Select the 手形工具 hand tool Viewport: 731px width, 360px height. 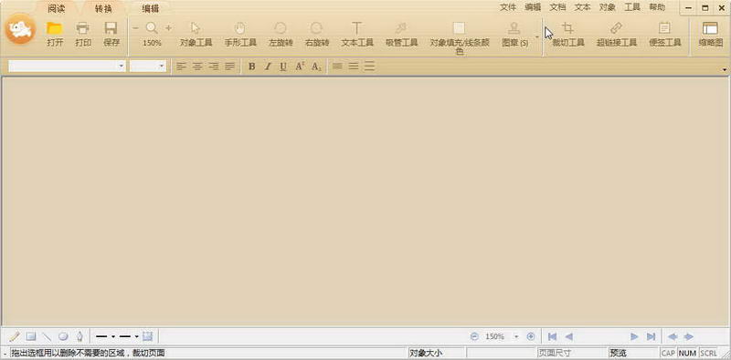pyautogui.click(x=240, y=35)
